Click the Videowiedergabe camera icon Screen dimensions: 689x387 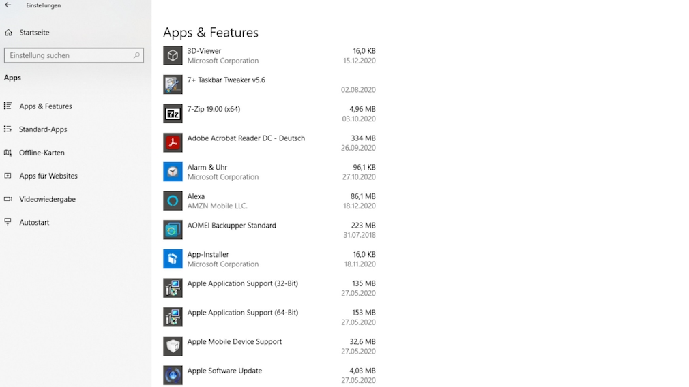point(8,199)
